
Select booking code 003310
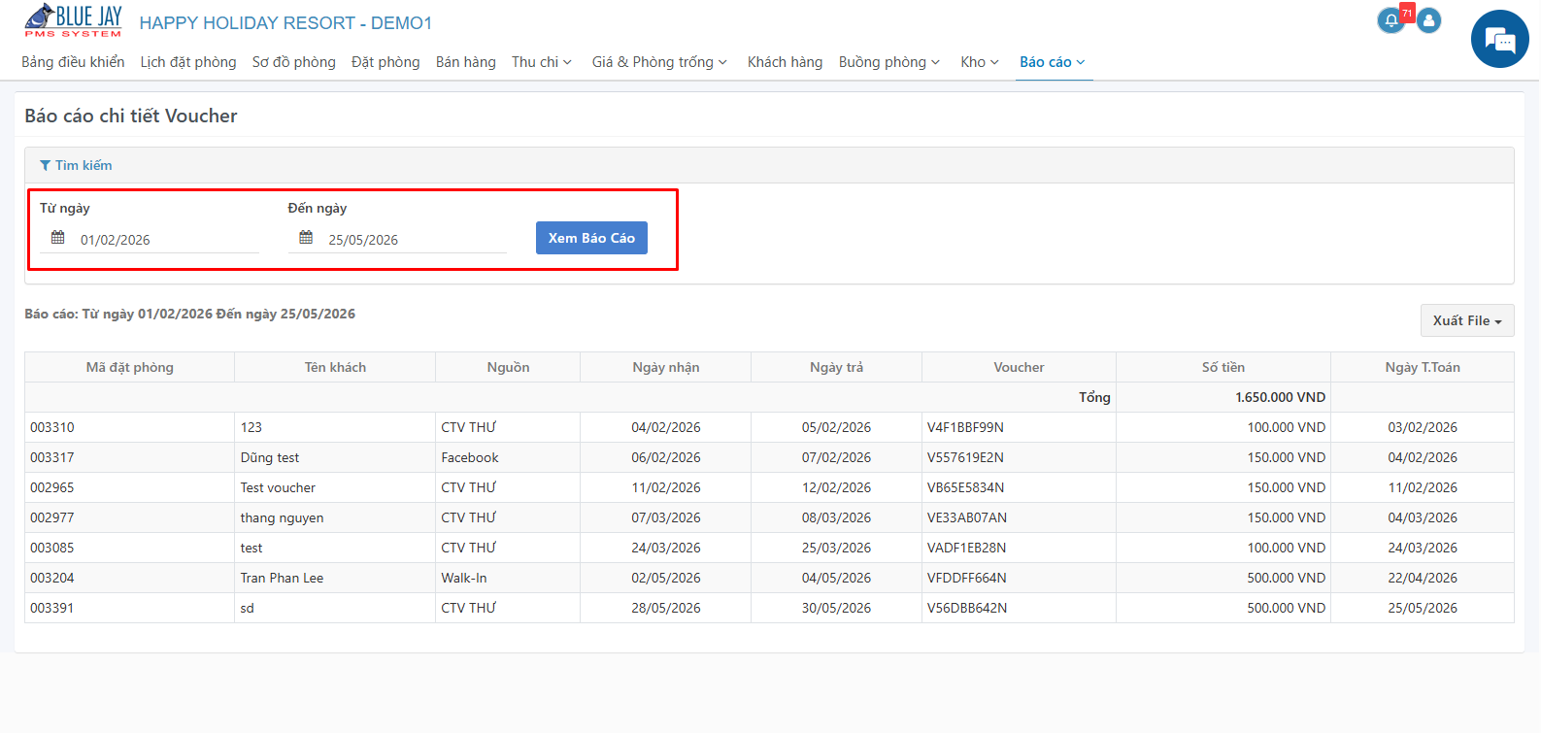pos(52,427)
